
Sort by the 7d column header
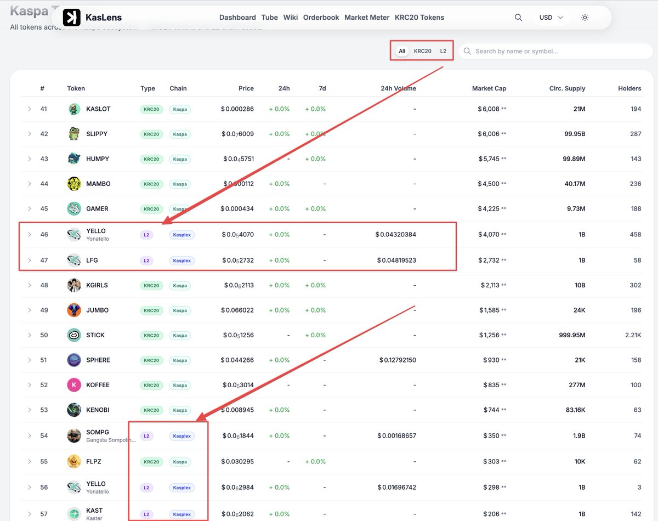pyautogui.click(x=322, y=88)
